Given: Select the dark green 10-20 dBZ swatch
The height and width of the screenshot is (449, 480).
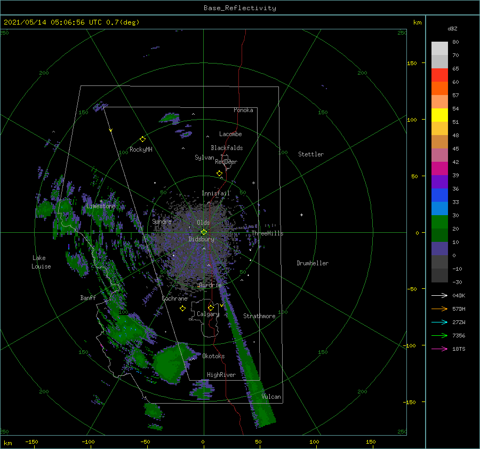Looking at the screenshot, I should click(x=439, y=235).
